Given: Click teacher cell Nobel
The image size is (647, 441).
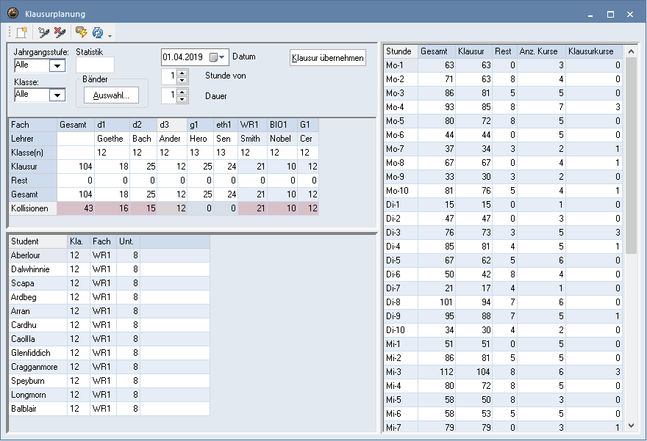Looking at the screenshot, I should coord(282,139).
